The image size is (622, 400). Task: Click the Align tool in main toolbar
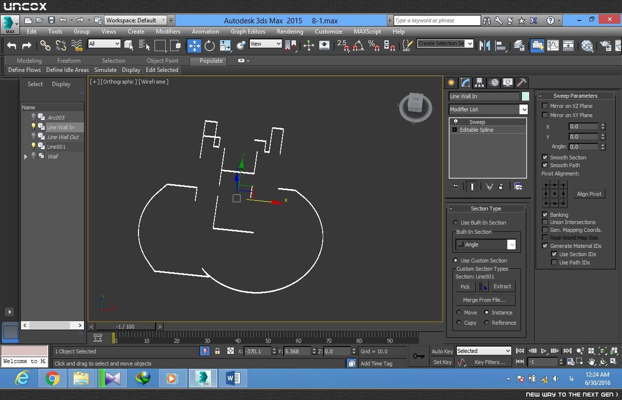coord(500,45)
